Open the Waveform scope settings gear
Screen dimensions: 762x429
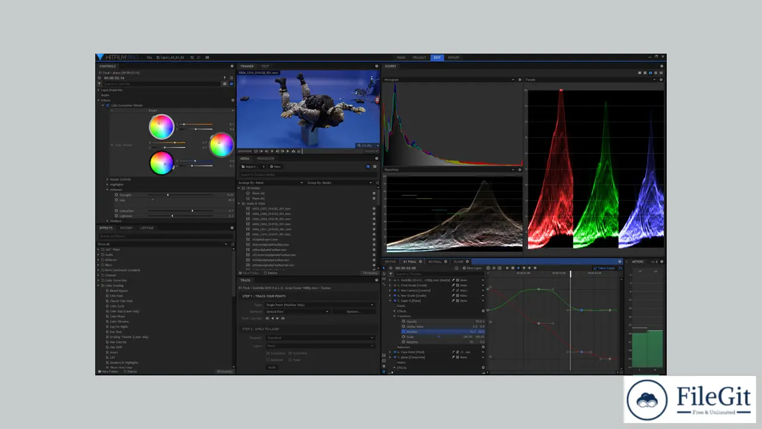tap(520, 170)
